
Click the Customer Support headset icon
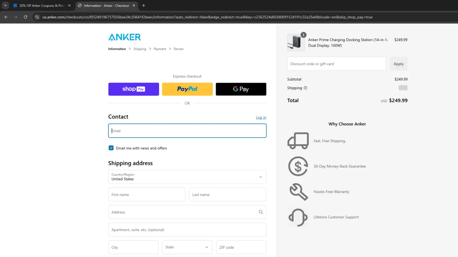coord(298,217)
